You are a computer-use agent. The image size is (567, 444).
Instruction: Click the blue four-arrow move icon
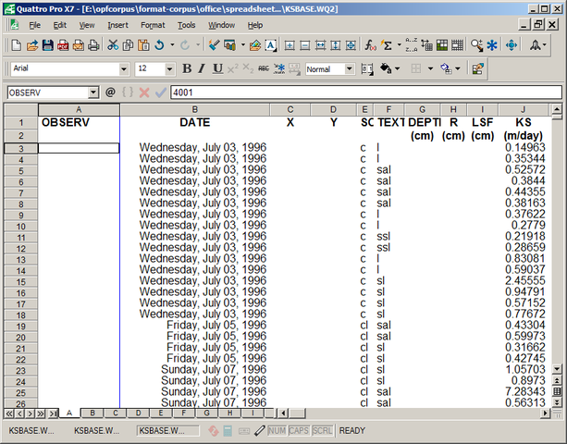click(x=512, y=45)
